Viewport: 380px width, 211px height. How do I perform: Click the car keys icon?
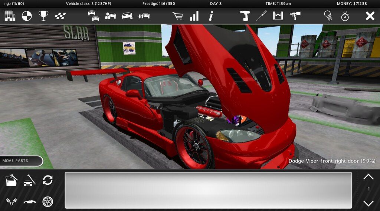point(328,16)
